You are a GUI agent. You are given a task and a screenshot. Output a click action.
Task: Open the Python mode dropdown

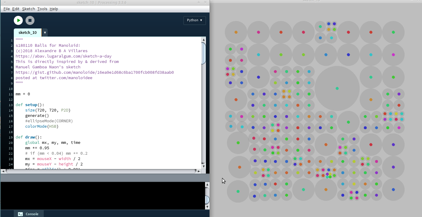(x=194, y=20)
